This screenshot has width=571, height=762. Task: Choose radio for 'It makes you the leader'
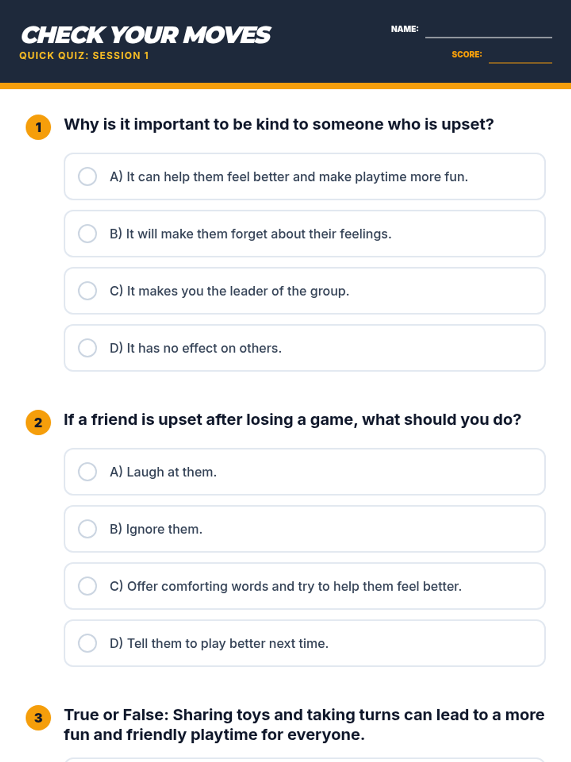tap(88, 291)
